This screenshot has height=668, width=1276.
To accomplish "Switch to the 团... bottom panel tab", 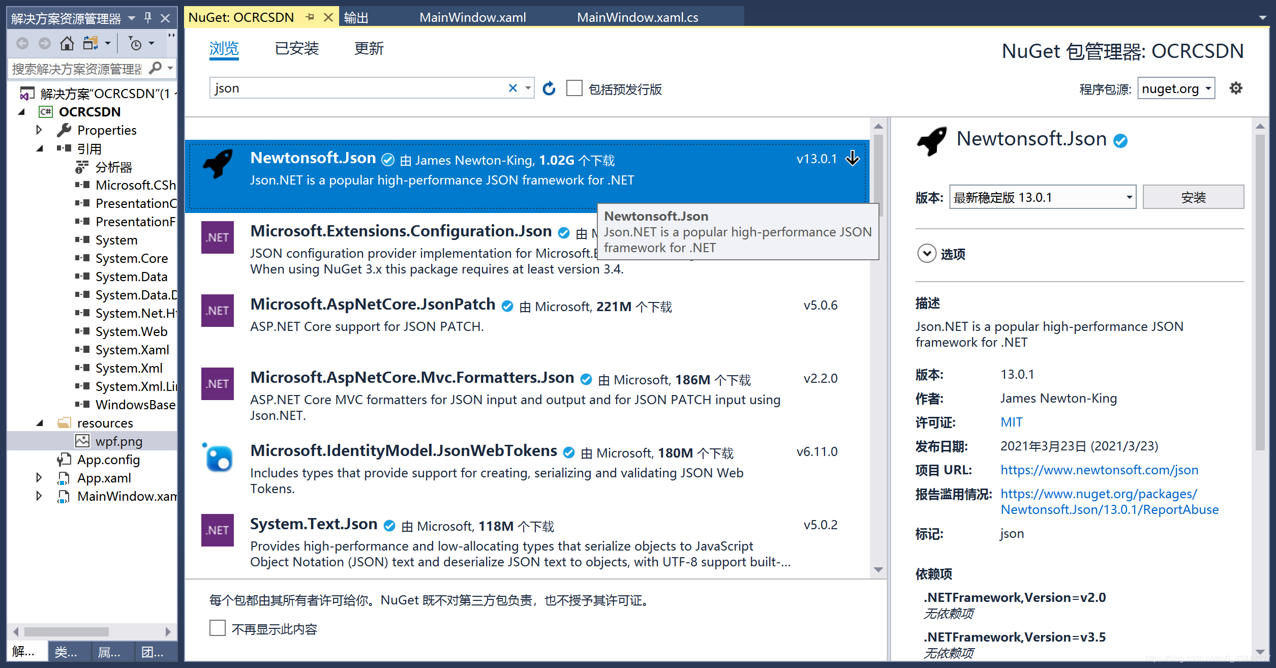I will pos(156,651).
